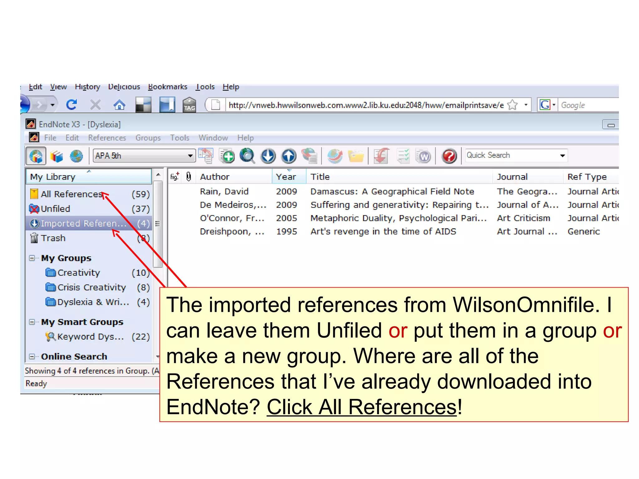The image size is (639, 479).
Task: Click the figure column header icon
Action: pyautogui.click(x=175, y=177)
